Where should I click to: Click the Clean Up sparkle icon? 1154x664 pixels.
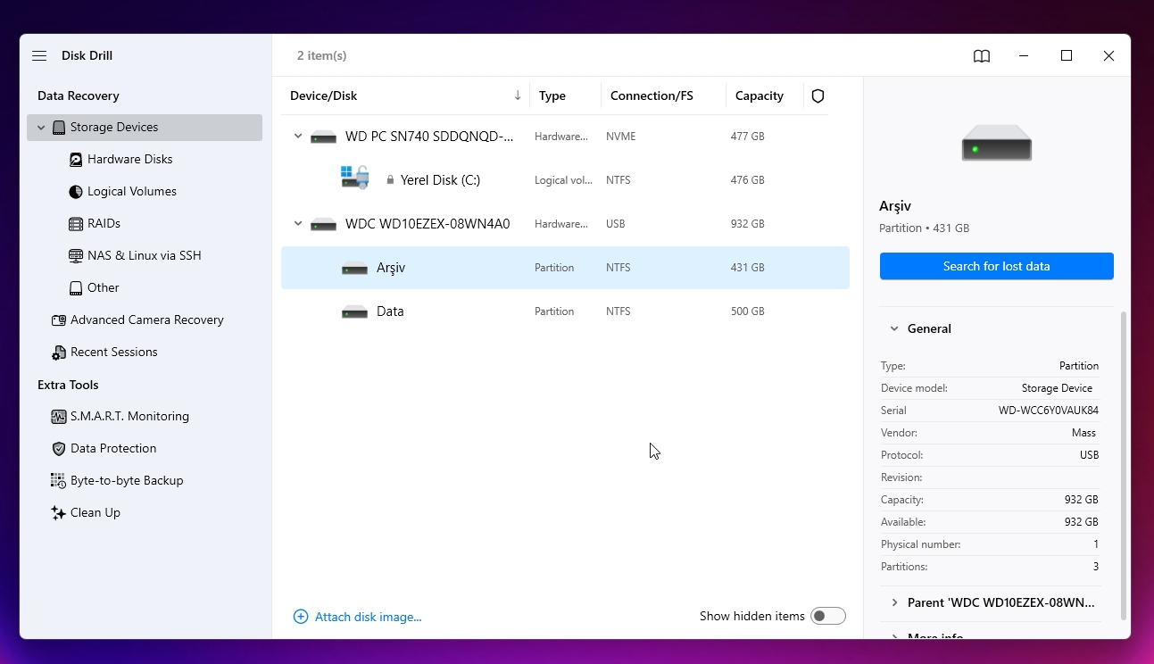point(59,513)
